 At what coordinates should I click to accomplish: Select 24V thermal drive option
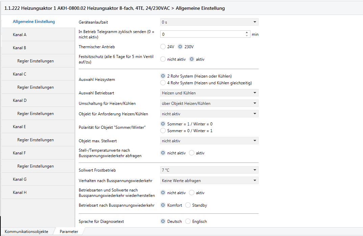(163, 47)
